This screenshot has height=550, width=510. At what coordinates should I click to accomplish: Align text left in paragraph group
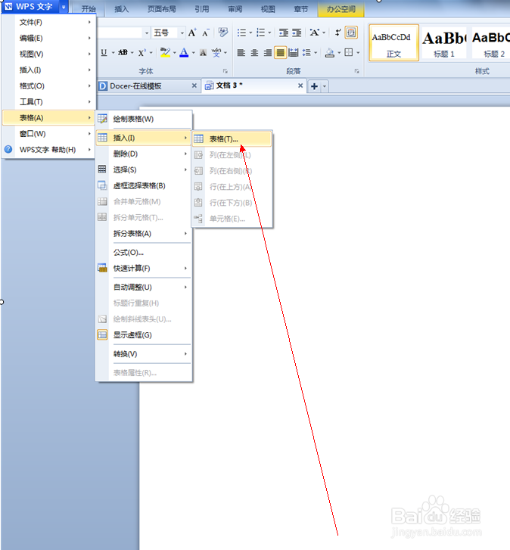[x=241, y=53]
